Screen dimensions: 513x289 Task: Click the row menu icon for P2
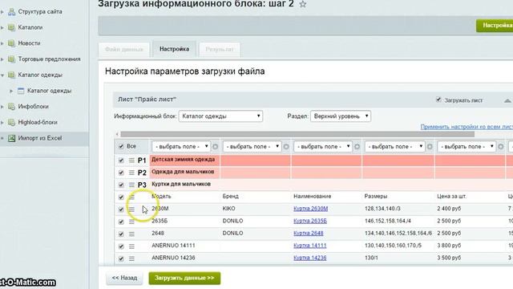(x=131, y=173)
